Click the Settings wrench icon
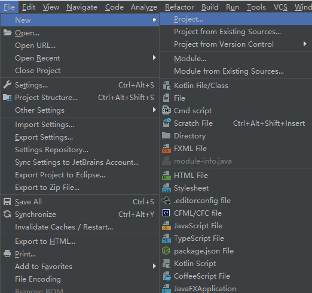Viewport: 312px width, 293px height. click(7, 84)
